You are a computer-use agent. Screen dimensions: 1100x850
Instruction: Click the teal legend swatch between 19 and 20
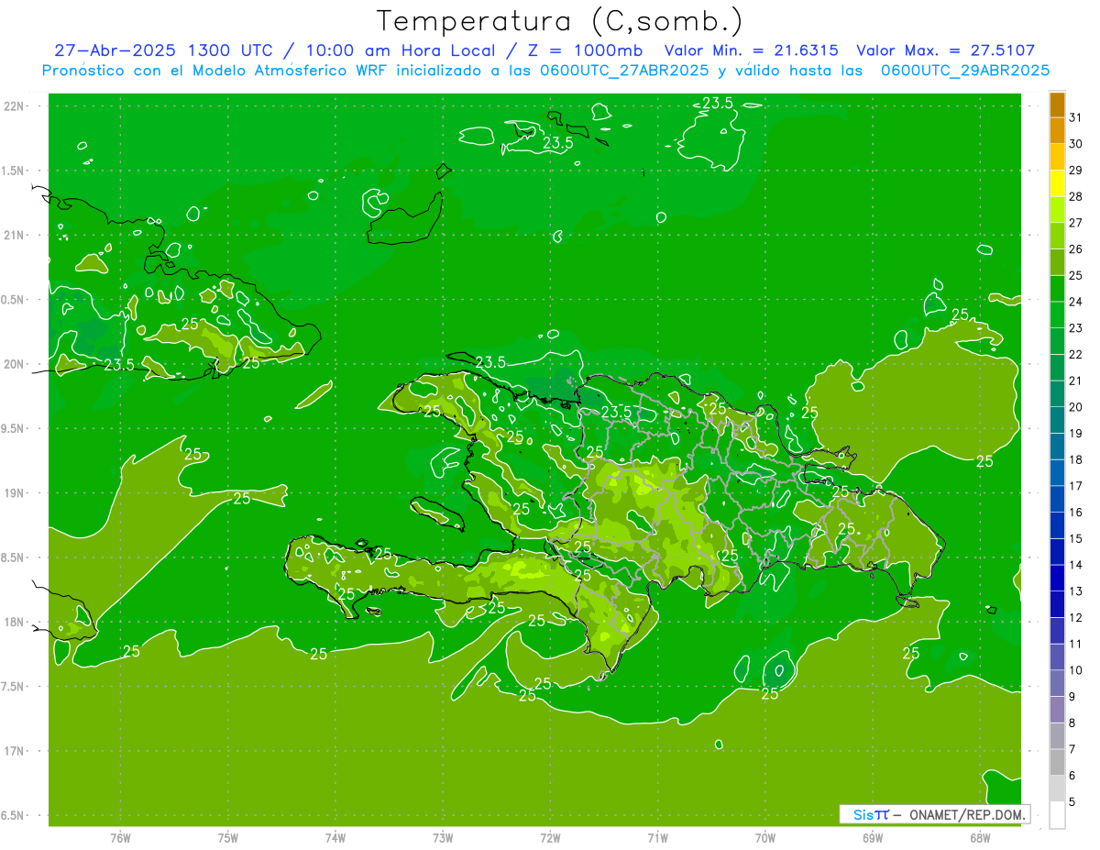coord(1057,420)
